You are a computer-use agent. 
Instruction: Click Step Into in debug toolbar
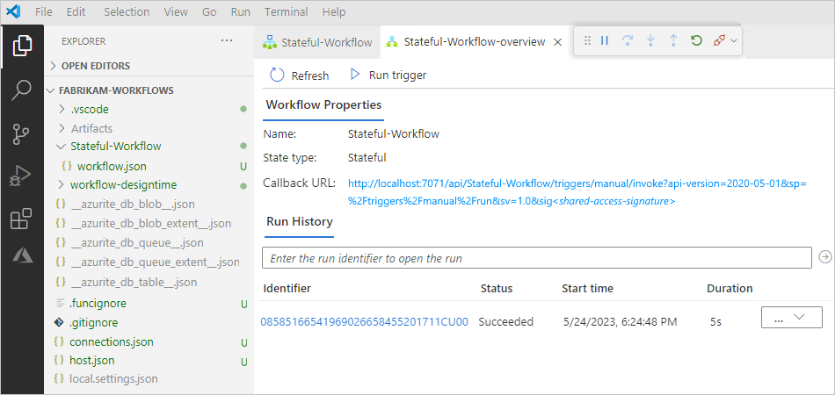[x=650, y=40]
